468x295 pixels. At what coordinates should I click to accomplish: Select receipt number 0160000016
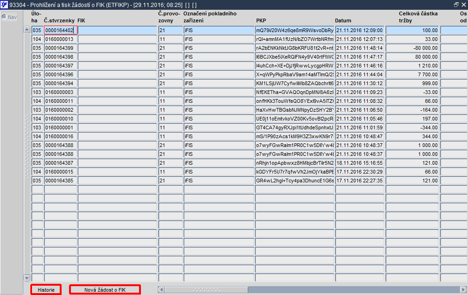(61, 136)
